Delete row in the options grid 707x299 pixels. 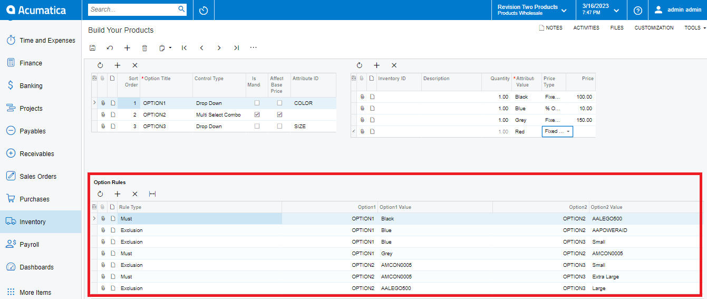[x=135, y=65]
